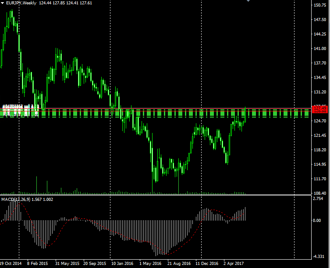The width and height of the screenshot is (330, 268).
Task: Click the gray chart shift marker at top
Action: point(248,0)
